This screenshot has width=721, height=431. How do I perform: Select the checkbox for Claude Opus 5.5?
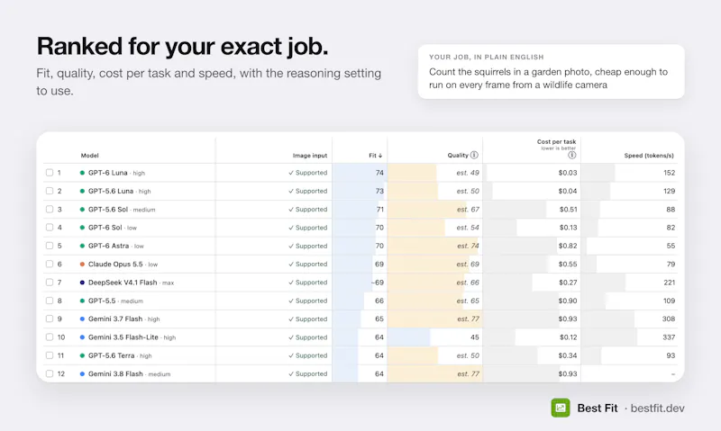pos(50,264)
